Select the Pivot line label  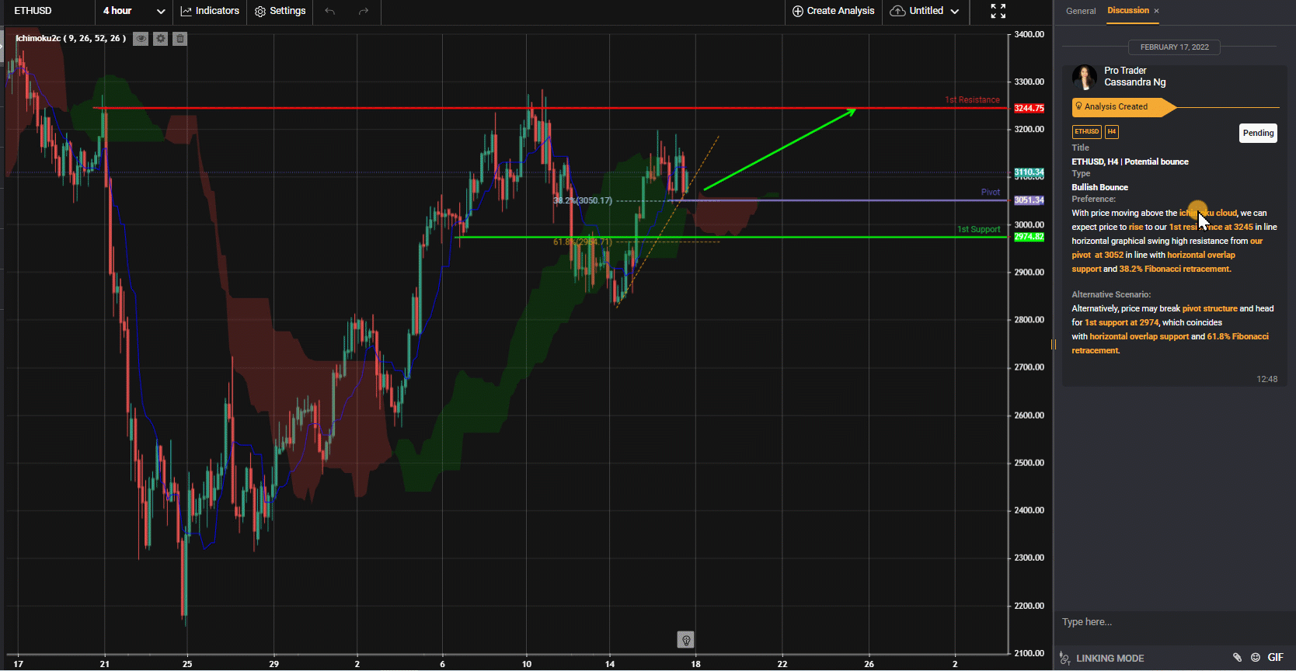[991, 192]
